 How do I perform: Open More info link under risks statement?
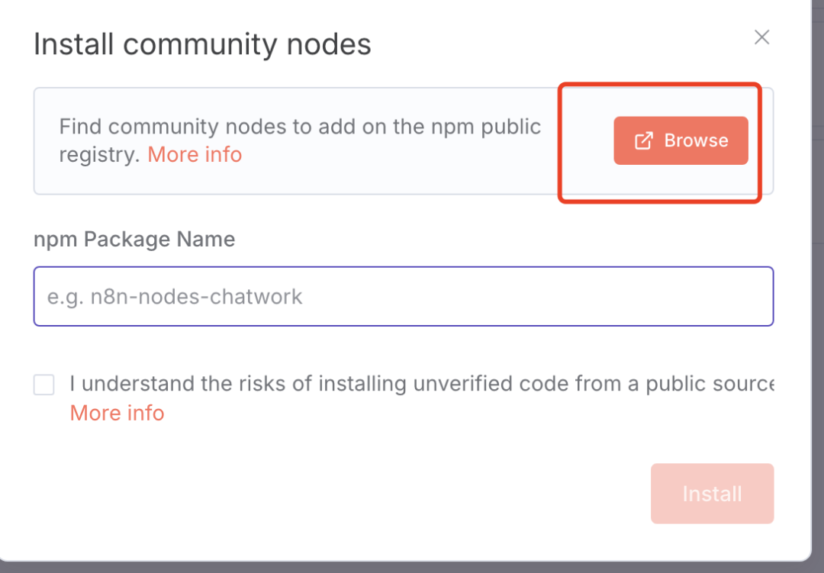[117, 413]
